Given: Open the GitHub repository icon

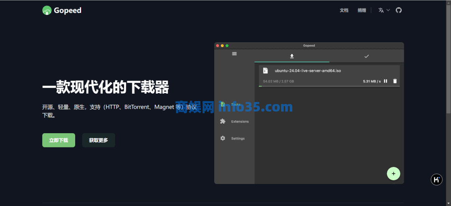Looking at the screenshot, I should point(398,10).
